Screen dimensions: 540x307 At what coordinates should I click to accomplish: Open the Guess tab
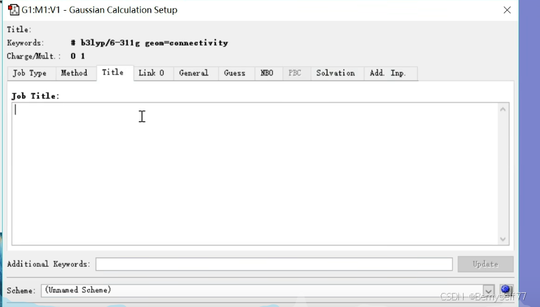235,73
